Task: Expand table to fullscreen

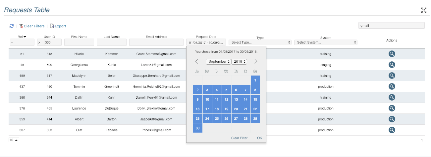Action: (423, 10)
